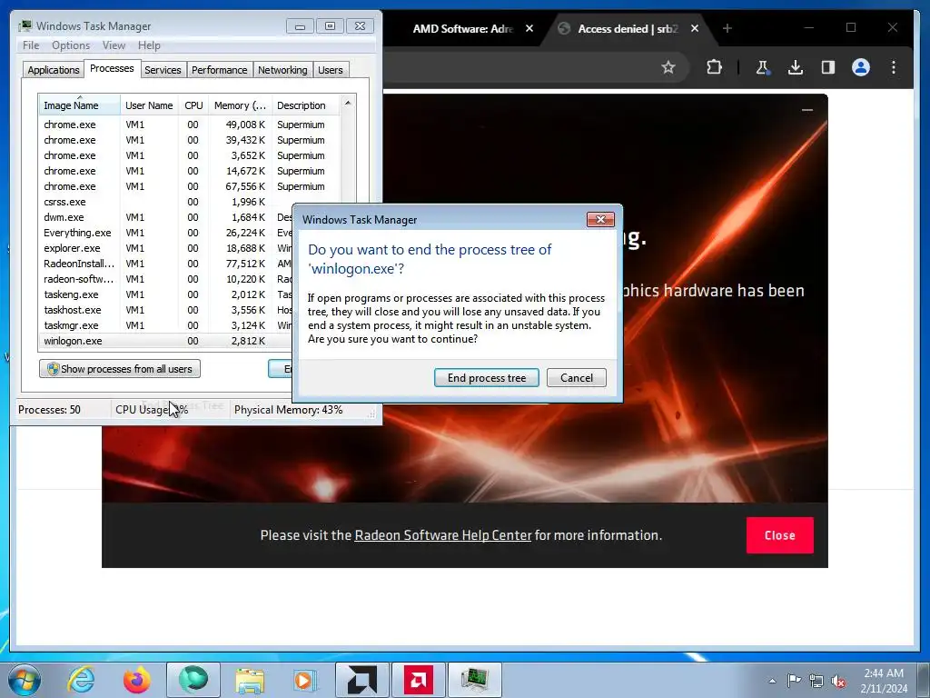Open a new browser tab
930x698 pixels.
(x=727, y=28)
